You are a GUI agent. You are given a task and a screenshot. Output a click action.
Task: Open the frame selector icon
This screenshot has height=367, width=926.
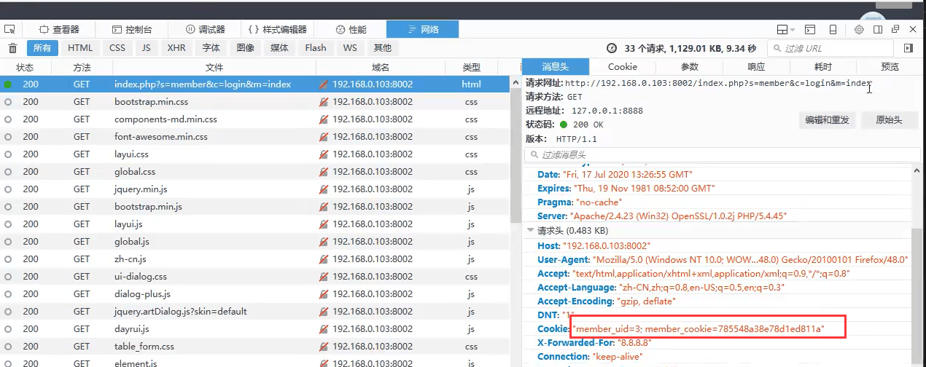point(782,30)
